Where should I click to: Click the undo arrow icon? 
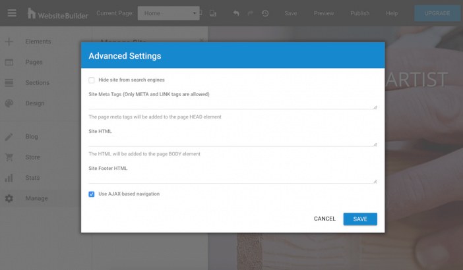[236, 13]
